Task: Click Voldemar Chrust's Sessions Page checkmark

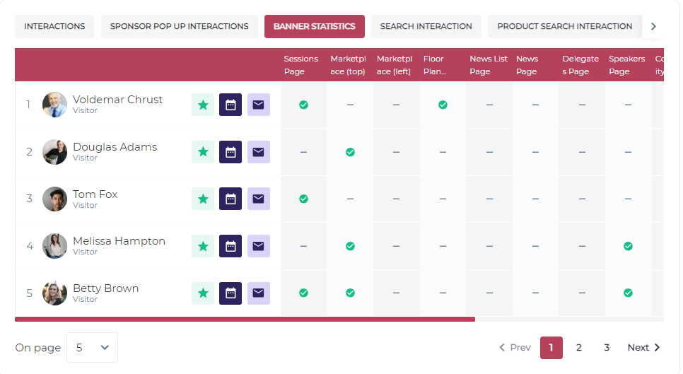Action: coord(303,105)
